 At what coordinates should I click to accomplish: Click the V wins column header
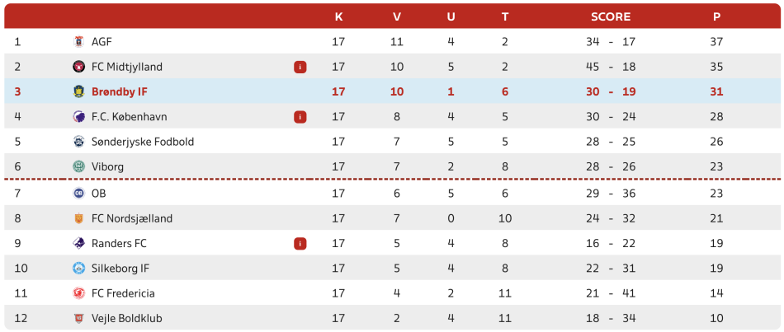click(397, 16)
